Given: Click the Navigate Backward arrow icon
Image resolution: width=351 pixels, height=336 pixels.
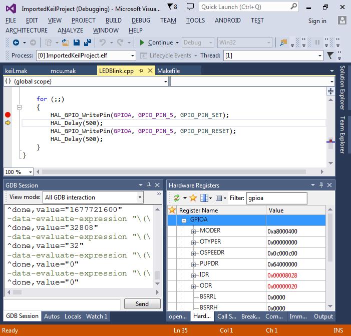Looking at the screenshot, I should click(x=16, y=43).
